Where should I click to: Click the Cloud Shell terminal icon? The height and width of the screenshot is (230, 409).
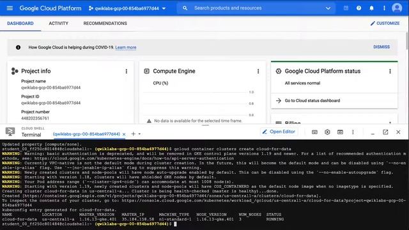coord(10,132)
